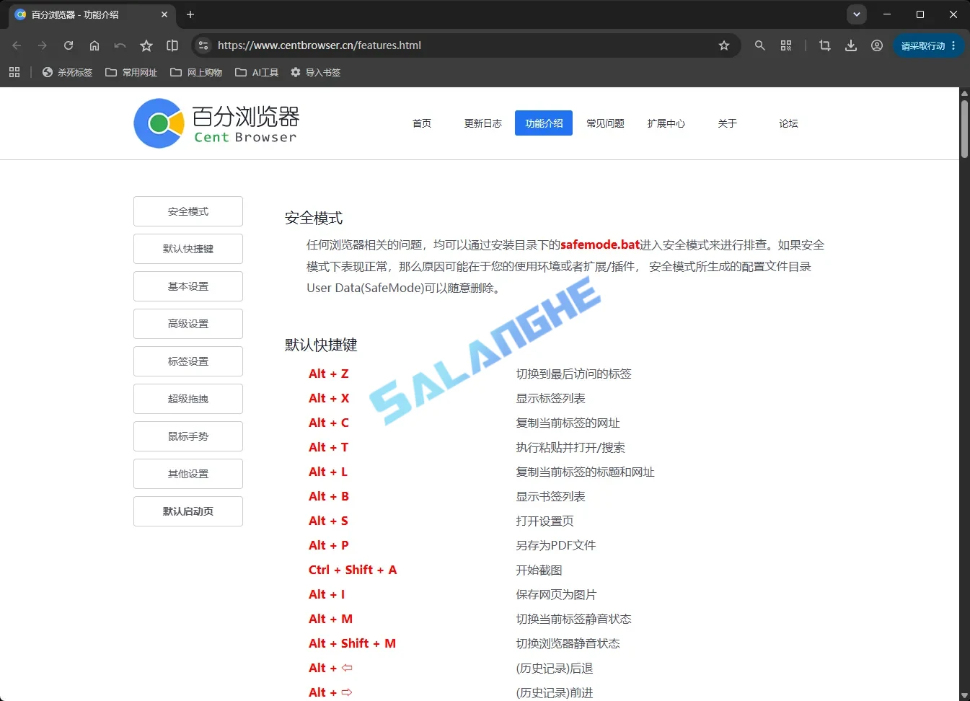Open the 扩展中心 navigation item
970x701 pixels.
tap(666, 123)
